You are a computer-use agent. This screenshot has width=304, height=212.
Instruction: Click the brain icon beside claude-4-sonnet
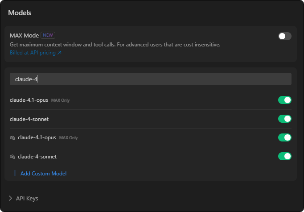[12, 157]
